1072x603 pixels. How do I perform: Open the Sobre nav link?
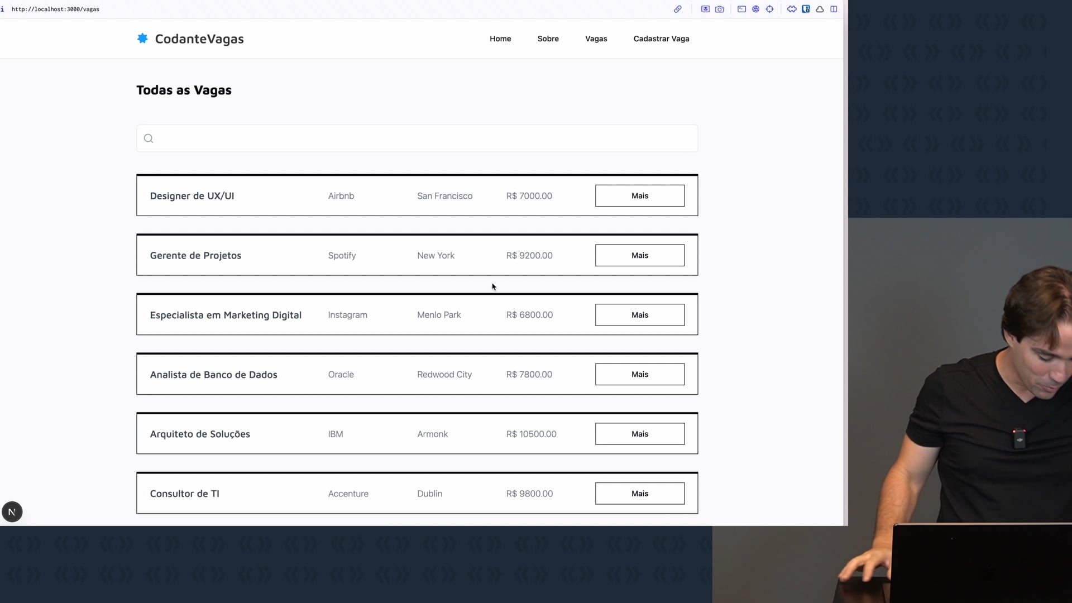[x=548, y=39]
